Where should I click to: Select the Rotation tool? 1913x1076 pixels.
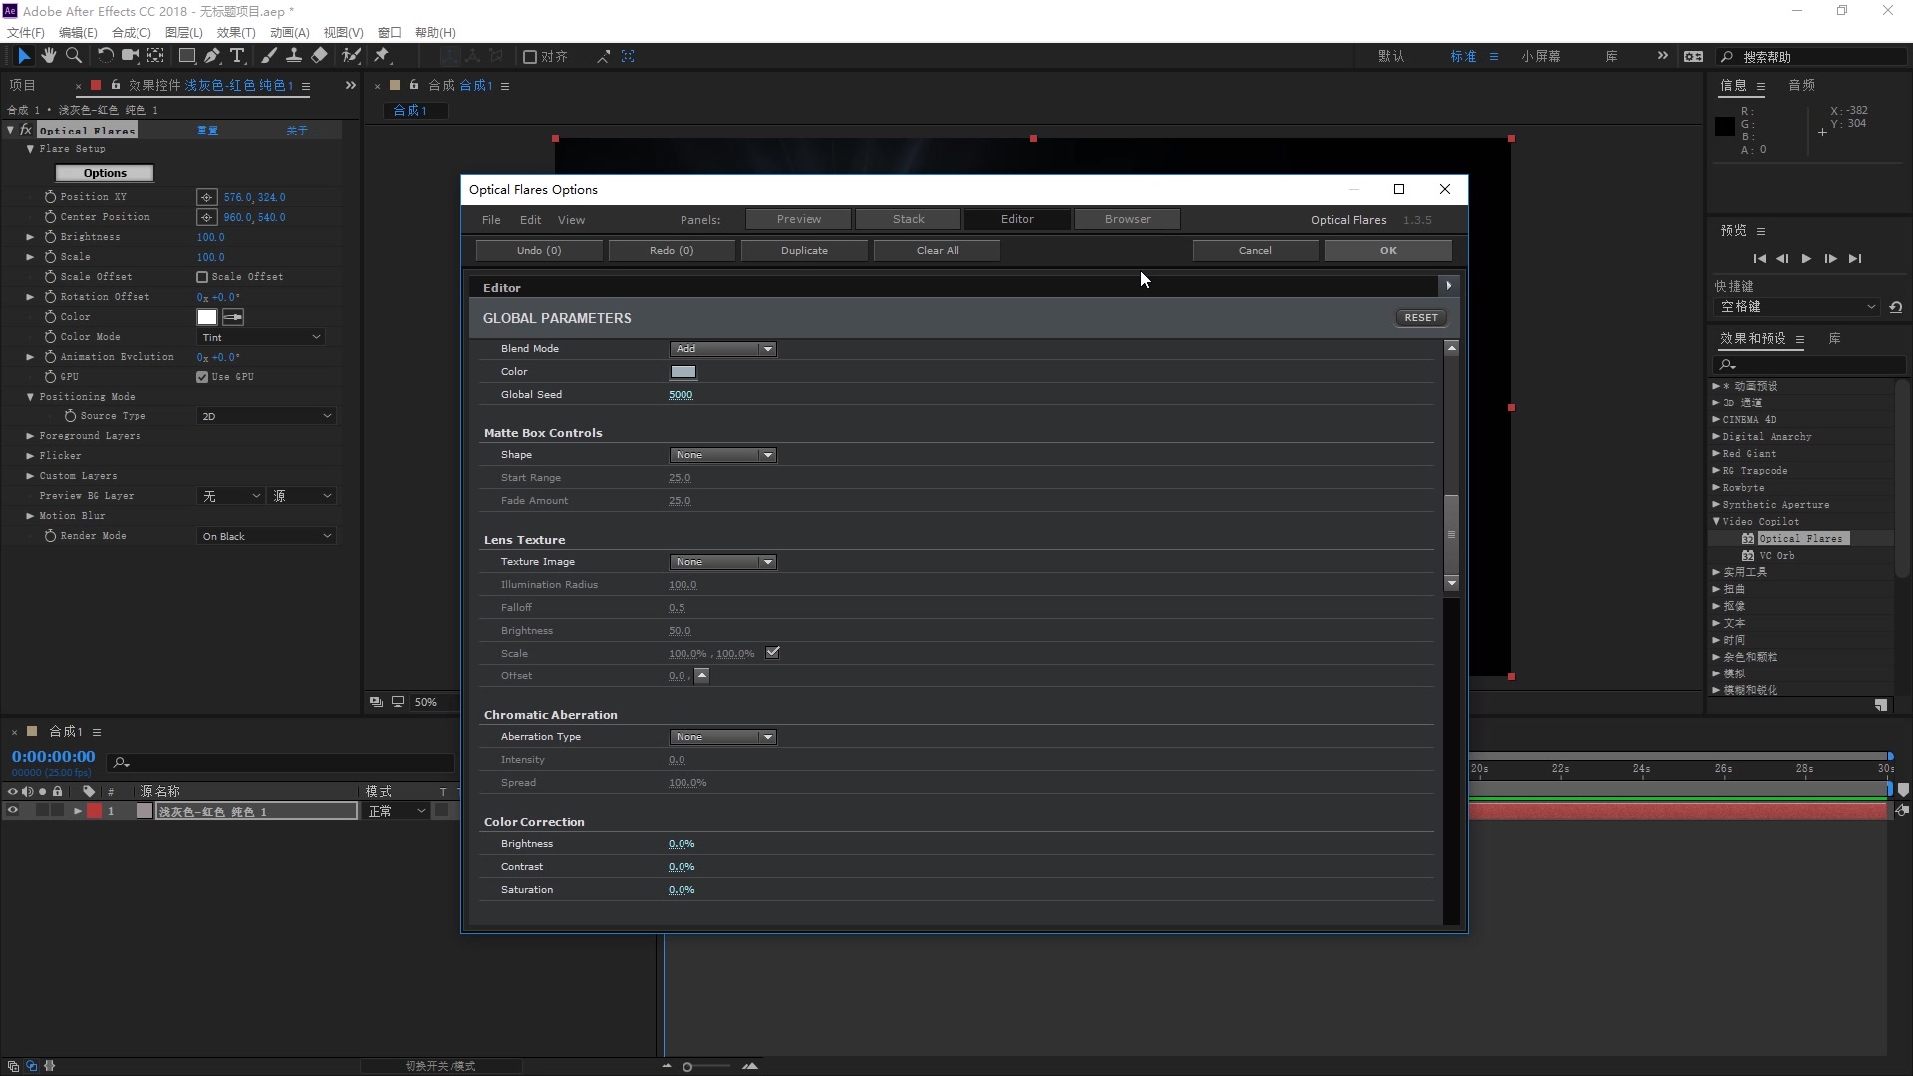105,56
